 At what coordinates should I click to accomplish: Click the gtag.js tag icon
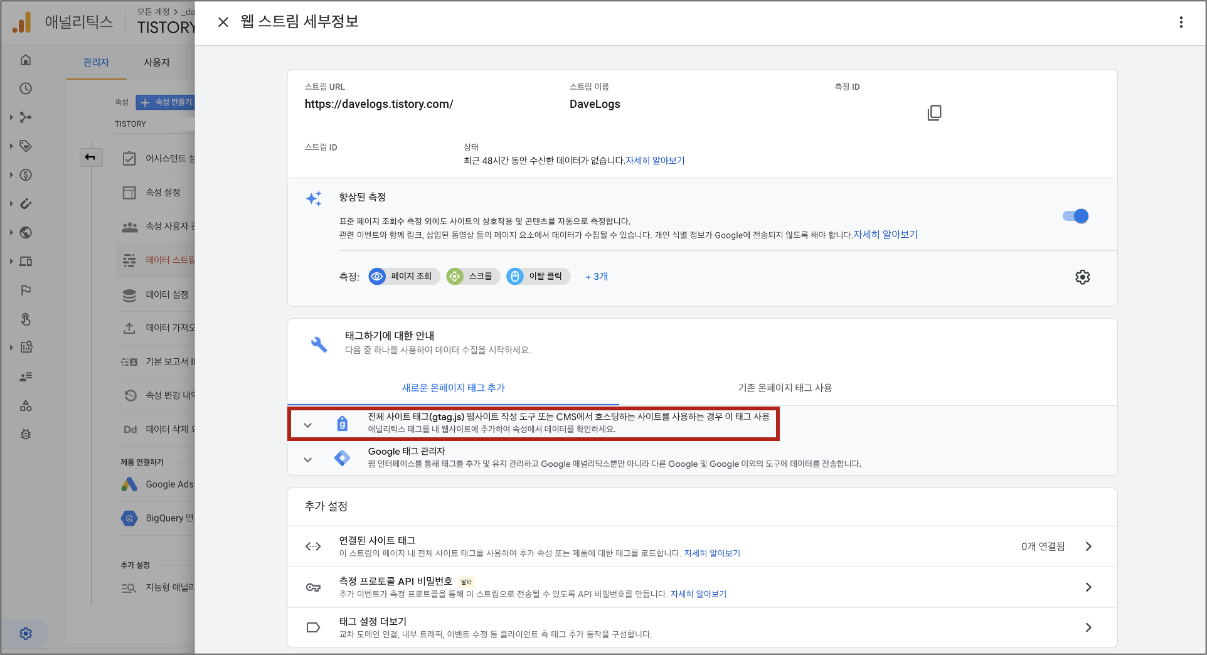point(342,423)
